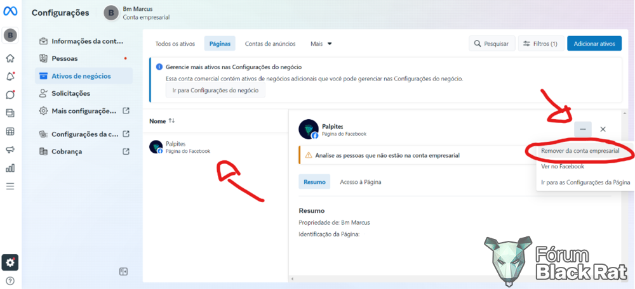Screen dimensions: 635x289
Task: Click the Settings gear icon at bottom left
Action: point(10,263)
